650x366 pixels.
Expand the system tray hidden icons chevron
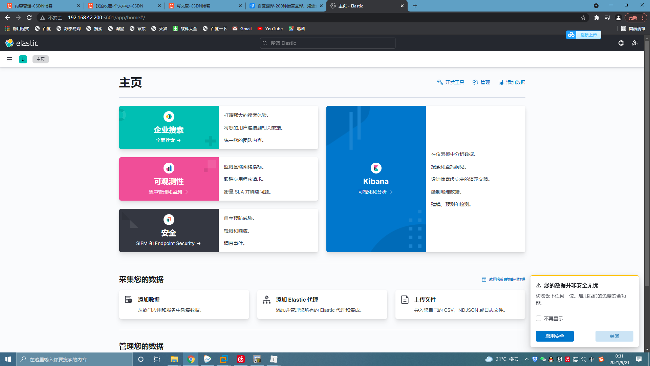pyautogui.click(x=526, y=359)
